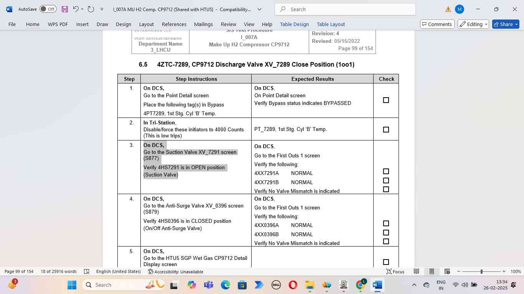The height and width of the screenshot is (294, 524).
Task: Enable Focus mode in status bar
Action: (395, 271)
